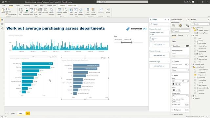Open the Build visual pane icon
Image resolution: width=210 pixels, height=118 pixels.
tap(173, 26)
